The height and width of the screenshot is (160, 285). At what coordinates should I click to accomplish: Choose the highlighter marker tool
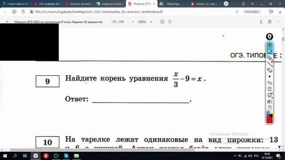click(269, 58)
